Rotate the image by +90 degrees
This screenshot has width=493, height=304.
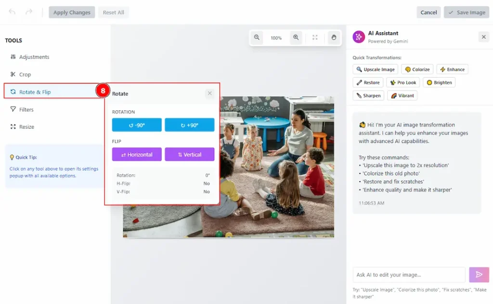pos(189,125)
